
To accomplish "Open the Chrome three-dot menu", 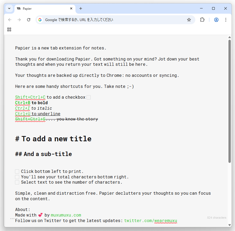I will click(x=226, y=20).
